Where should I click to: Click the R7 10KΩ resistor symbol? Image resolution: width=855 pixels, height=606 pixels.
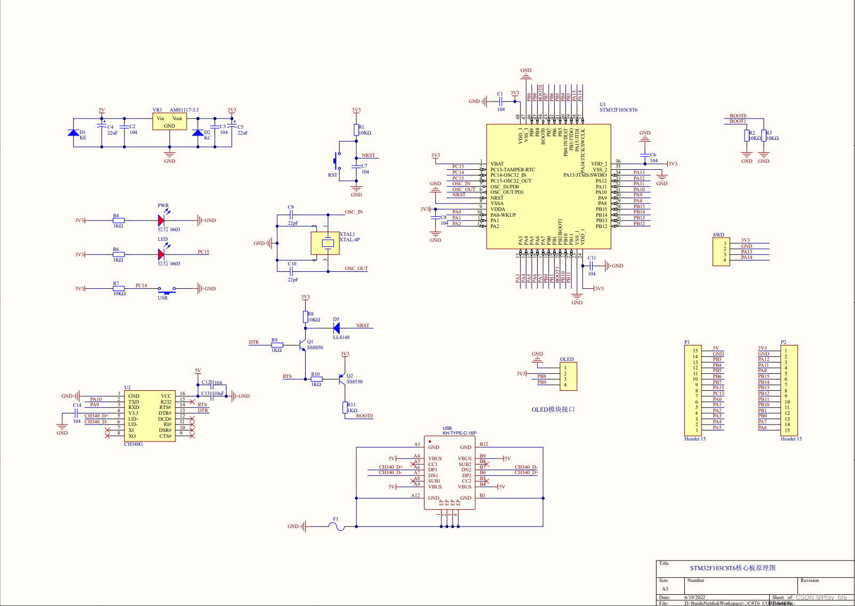point(118,288)
